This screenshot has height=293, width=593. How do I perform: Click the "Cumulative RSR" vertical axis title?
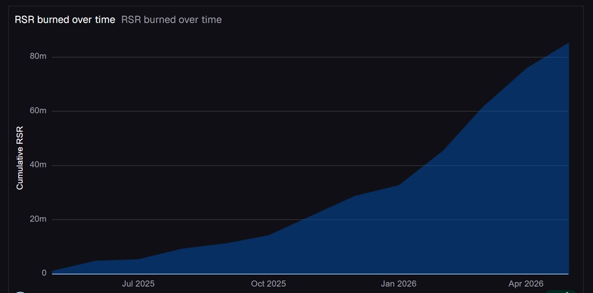coord(20,158)
